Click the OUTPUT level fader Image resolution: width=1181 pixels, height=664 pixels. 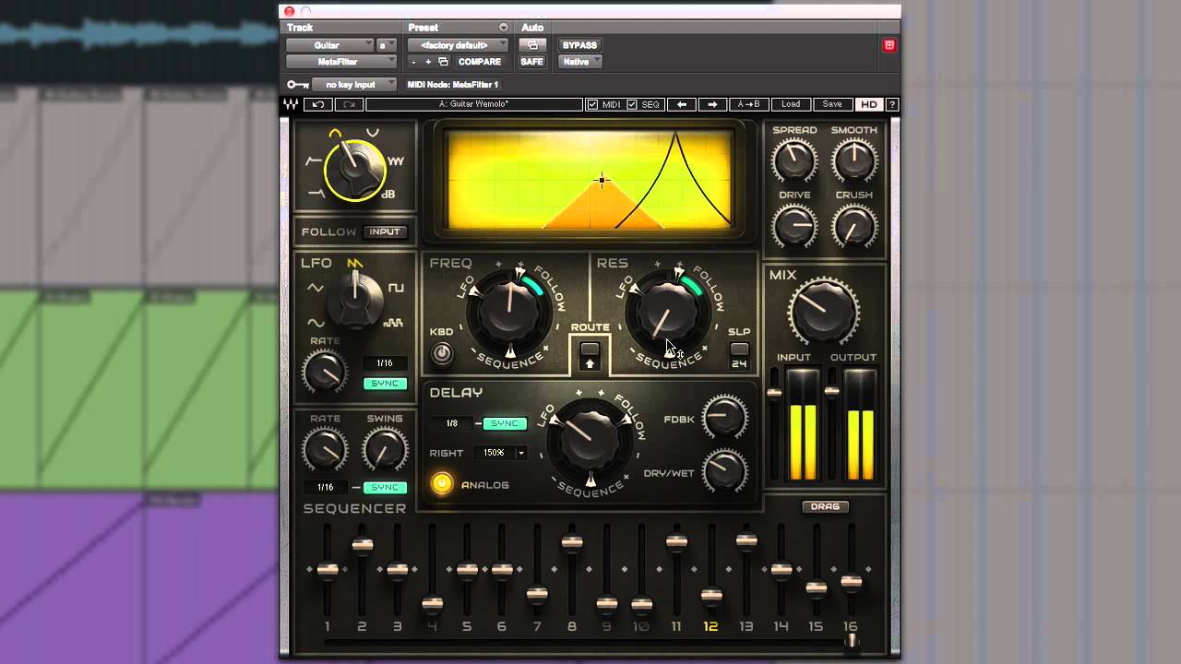click(832, 392)
